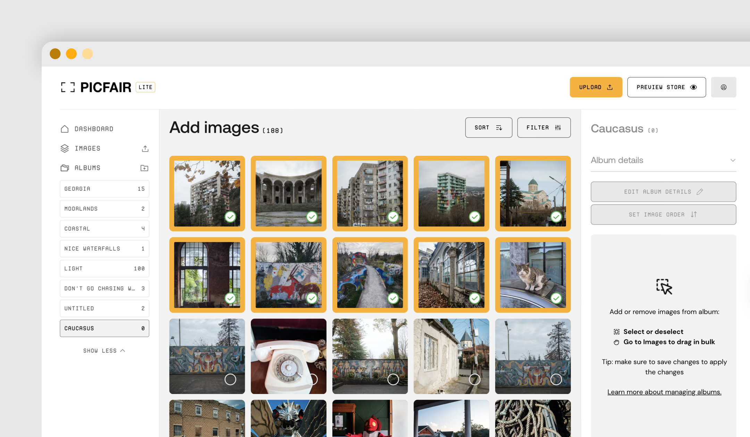
Task: Open the Filter sliders button
Action: click(x=543, y=128)
